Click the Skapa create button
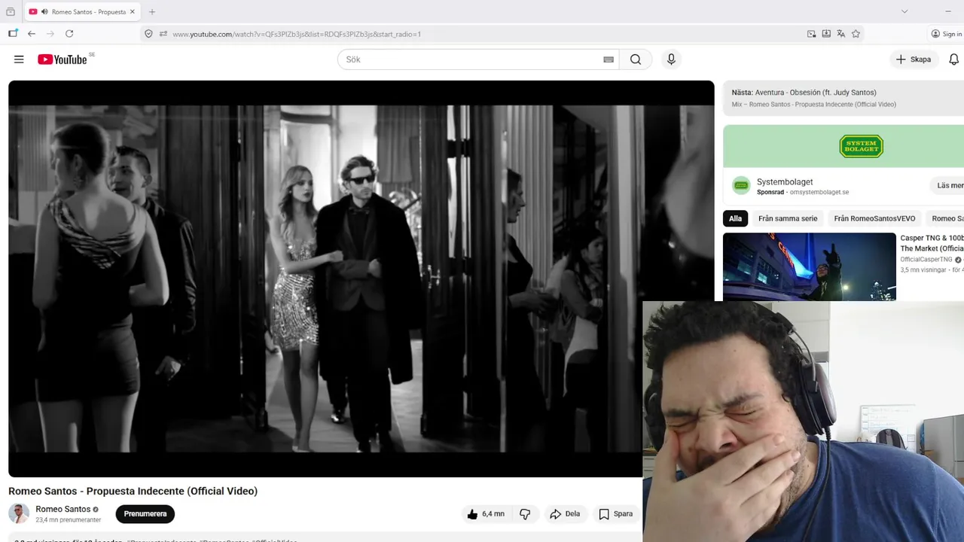This screenshot has width=964, height=542. pyautogui.click(x=914, y=59)
